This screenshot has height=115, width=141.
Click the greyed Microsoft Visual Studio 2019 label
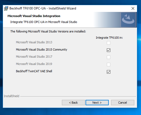point(34,64)
